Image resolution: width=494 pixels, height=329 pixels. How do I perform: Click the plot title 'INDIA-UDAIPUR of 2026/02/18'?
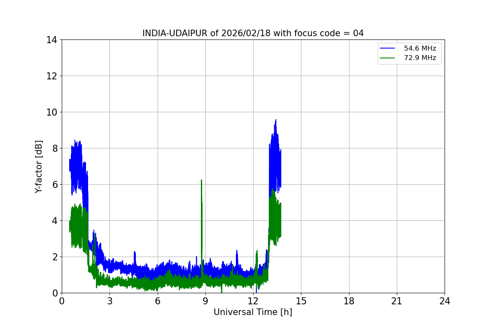click(x=253, y=33)
